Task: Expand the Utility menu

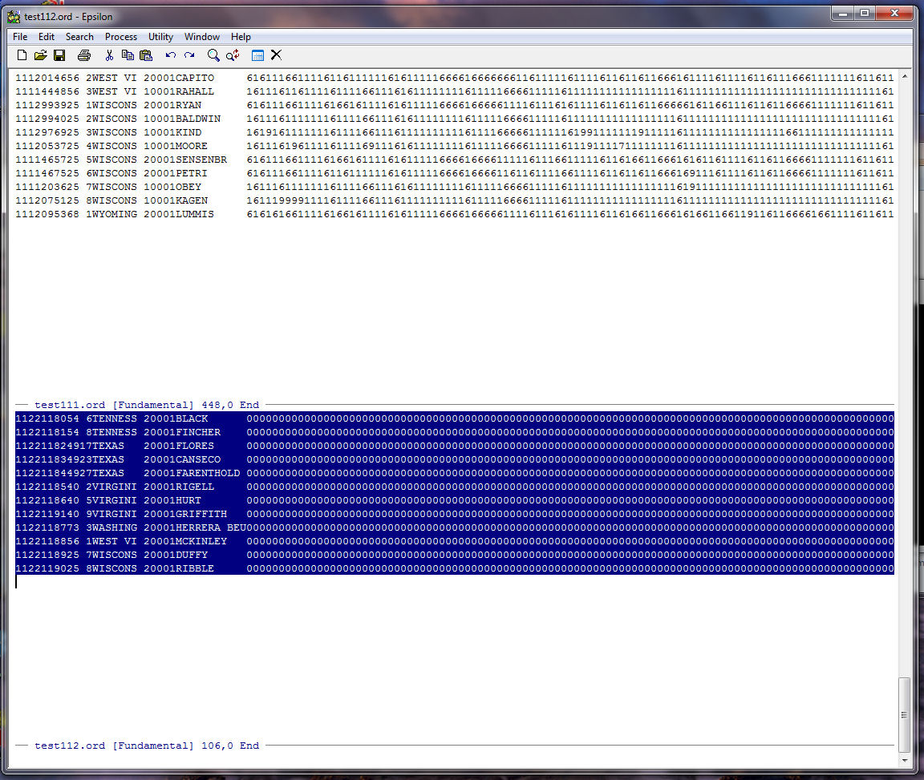Action: click(x=160, y=37)
